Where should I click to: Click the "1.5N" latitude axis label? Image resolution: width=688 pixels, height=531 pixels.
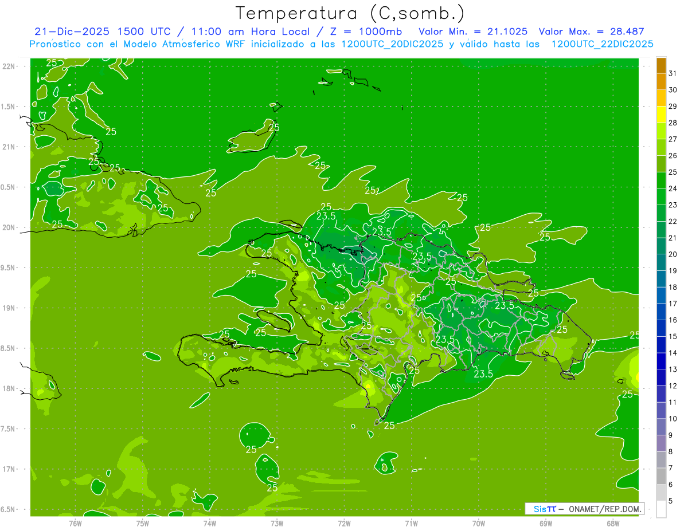[x=8, y=107]
